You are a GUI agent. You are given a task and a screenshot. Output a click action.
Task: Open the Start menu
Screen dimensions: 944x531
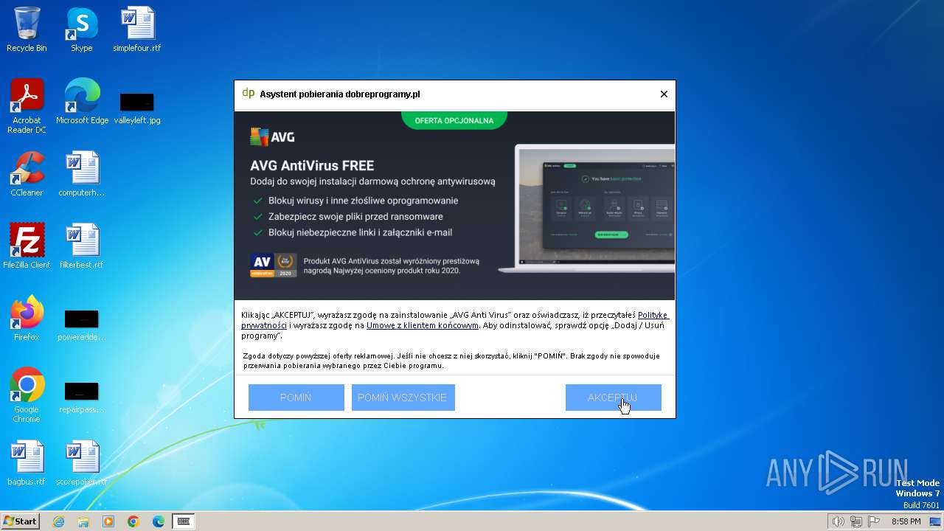(21, 521)
